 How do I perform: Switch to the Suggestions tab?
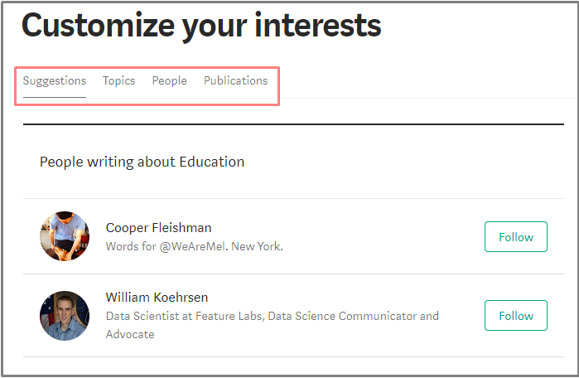coord(55,81)
